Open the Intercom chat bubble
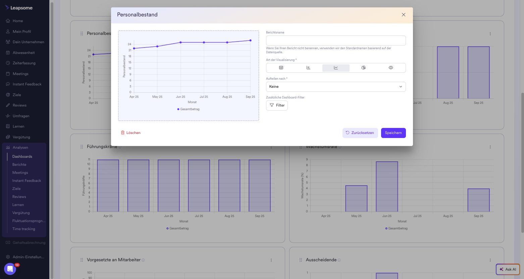The width and height of the screenshot is (524, 279). 10,269
